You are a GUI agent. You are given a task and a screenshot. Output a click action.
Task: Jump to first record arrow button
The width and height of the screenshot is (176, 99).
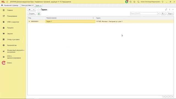point(164,97)
